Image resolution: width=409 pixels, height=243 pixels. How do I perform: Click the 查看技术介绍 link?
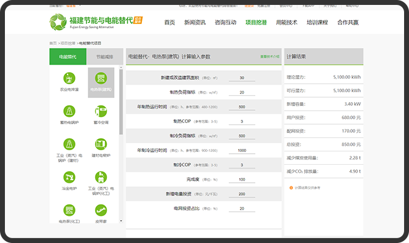coord(270,57)
